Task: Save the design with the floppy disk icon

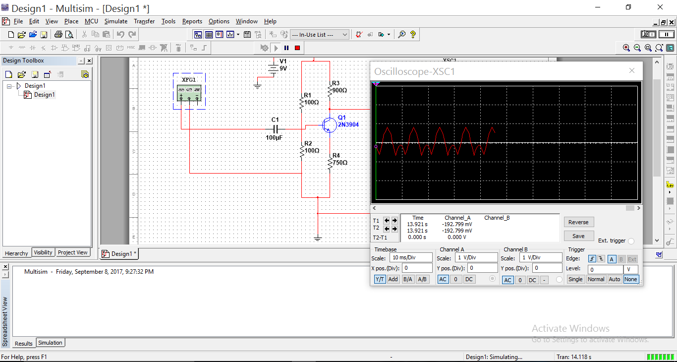Action: point(44,34)
